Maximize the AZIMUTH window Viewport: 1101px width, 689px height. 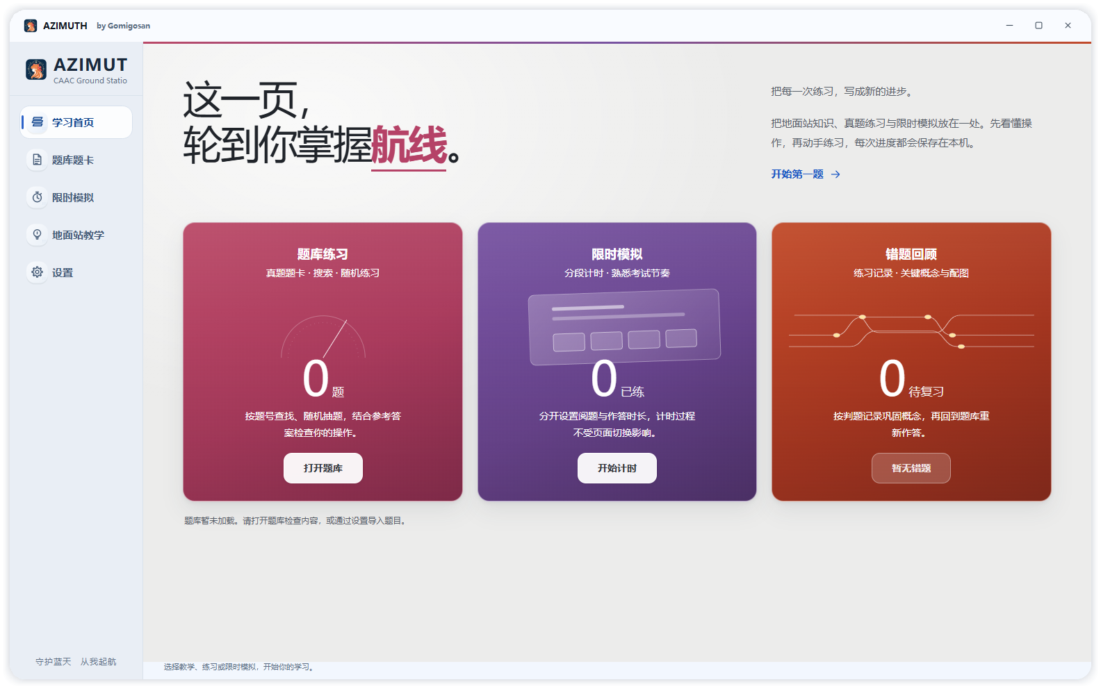[x=1038, y=26]
